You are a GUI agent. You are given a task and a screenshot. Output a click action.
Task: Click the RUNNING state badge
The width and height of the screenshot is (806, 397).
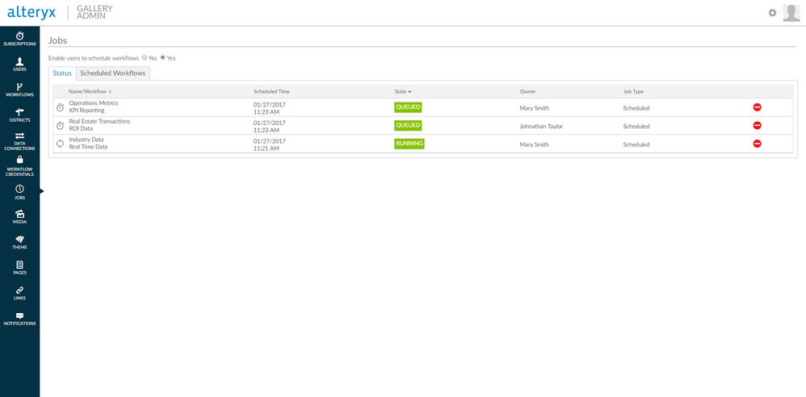[409, 144]
